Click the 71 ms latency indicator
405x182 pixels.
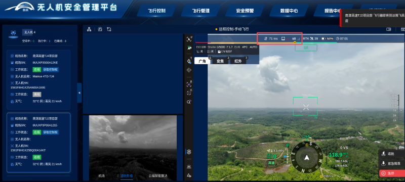click(x=271, y=38)
